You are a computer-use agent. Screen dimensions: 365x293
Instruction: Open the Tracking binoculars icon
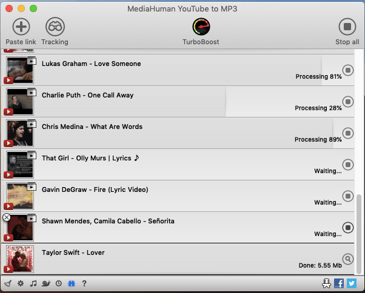click(55, 27)
